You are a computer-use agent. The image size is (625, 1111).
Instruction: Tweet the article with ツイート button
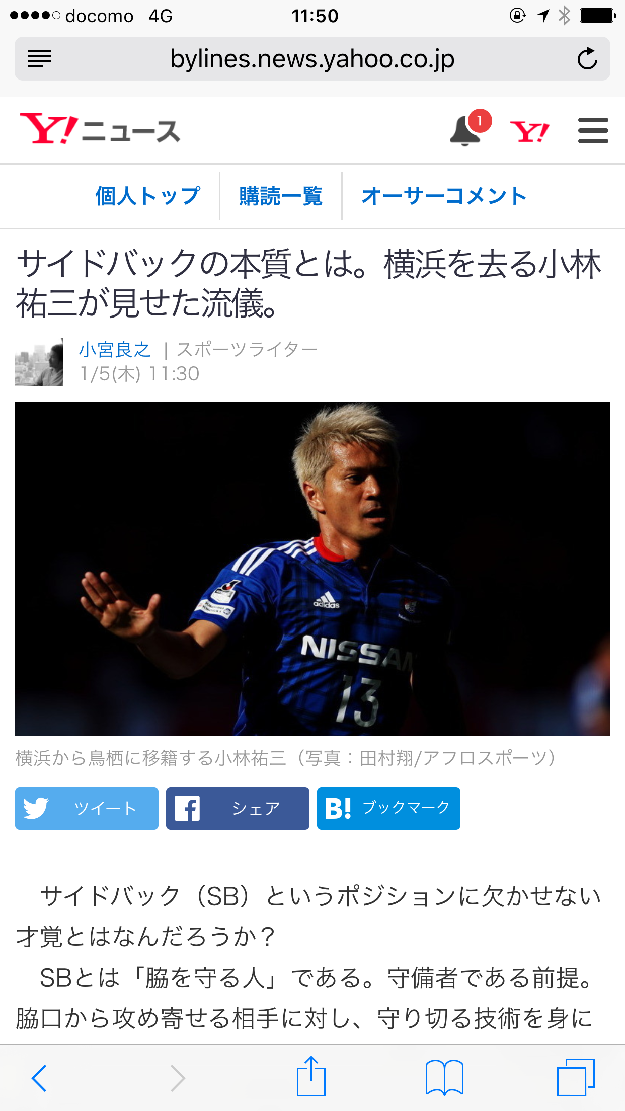[x=87, y=809]
